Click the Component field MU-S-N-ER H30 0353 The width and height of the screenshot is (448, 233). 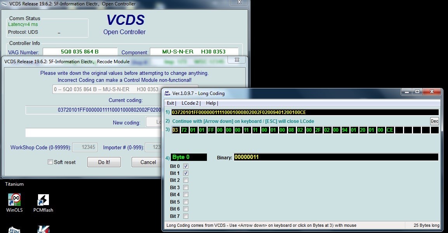coord(194,52)
